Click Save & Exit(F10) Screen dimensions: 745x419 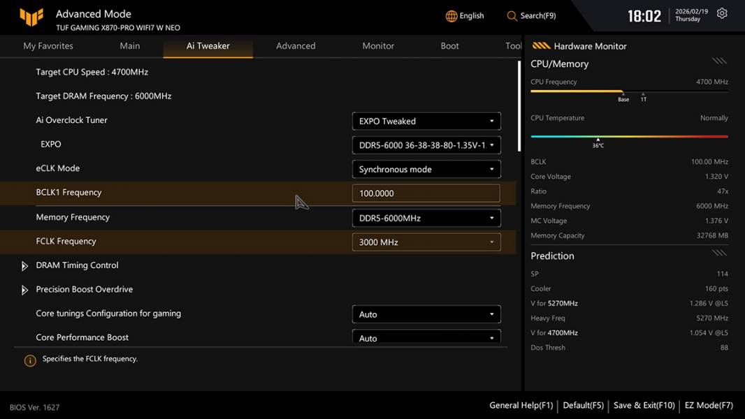tap(644, 405)
